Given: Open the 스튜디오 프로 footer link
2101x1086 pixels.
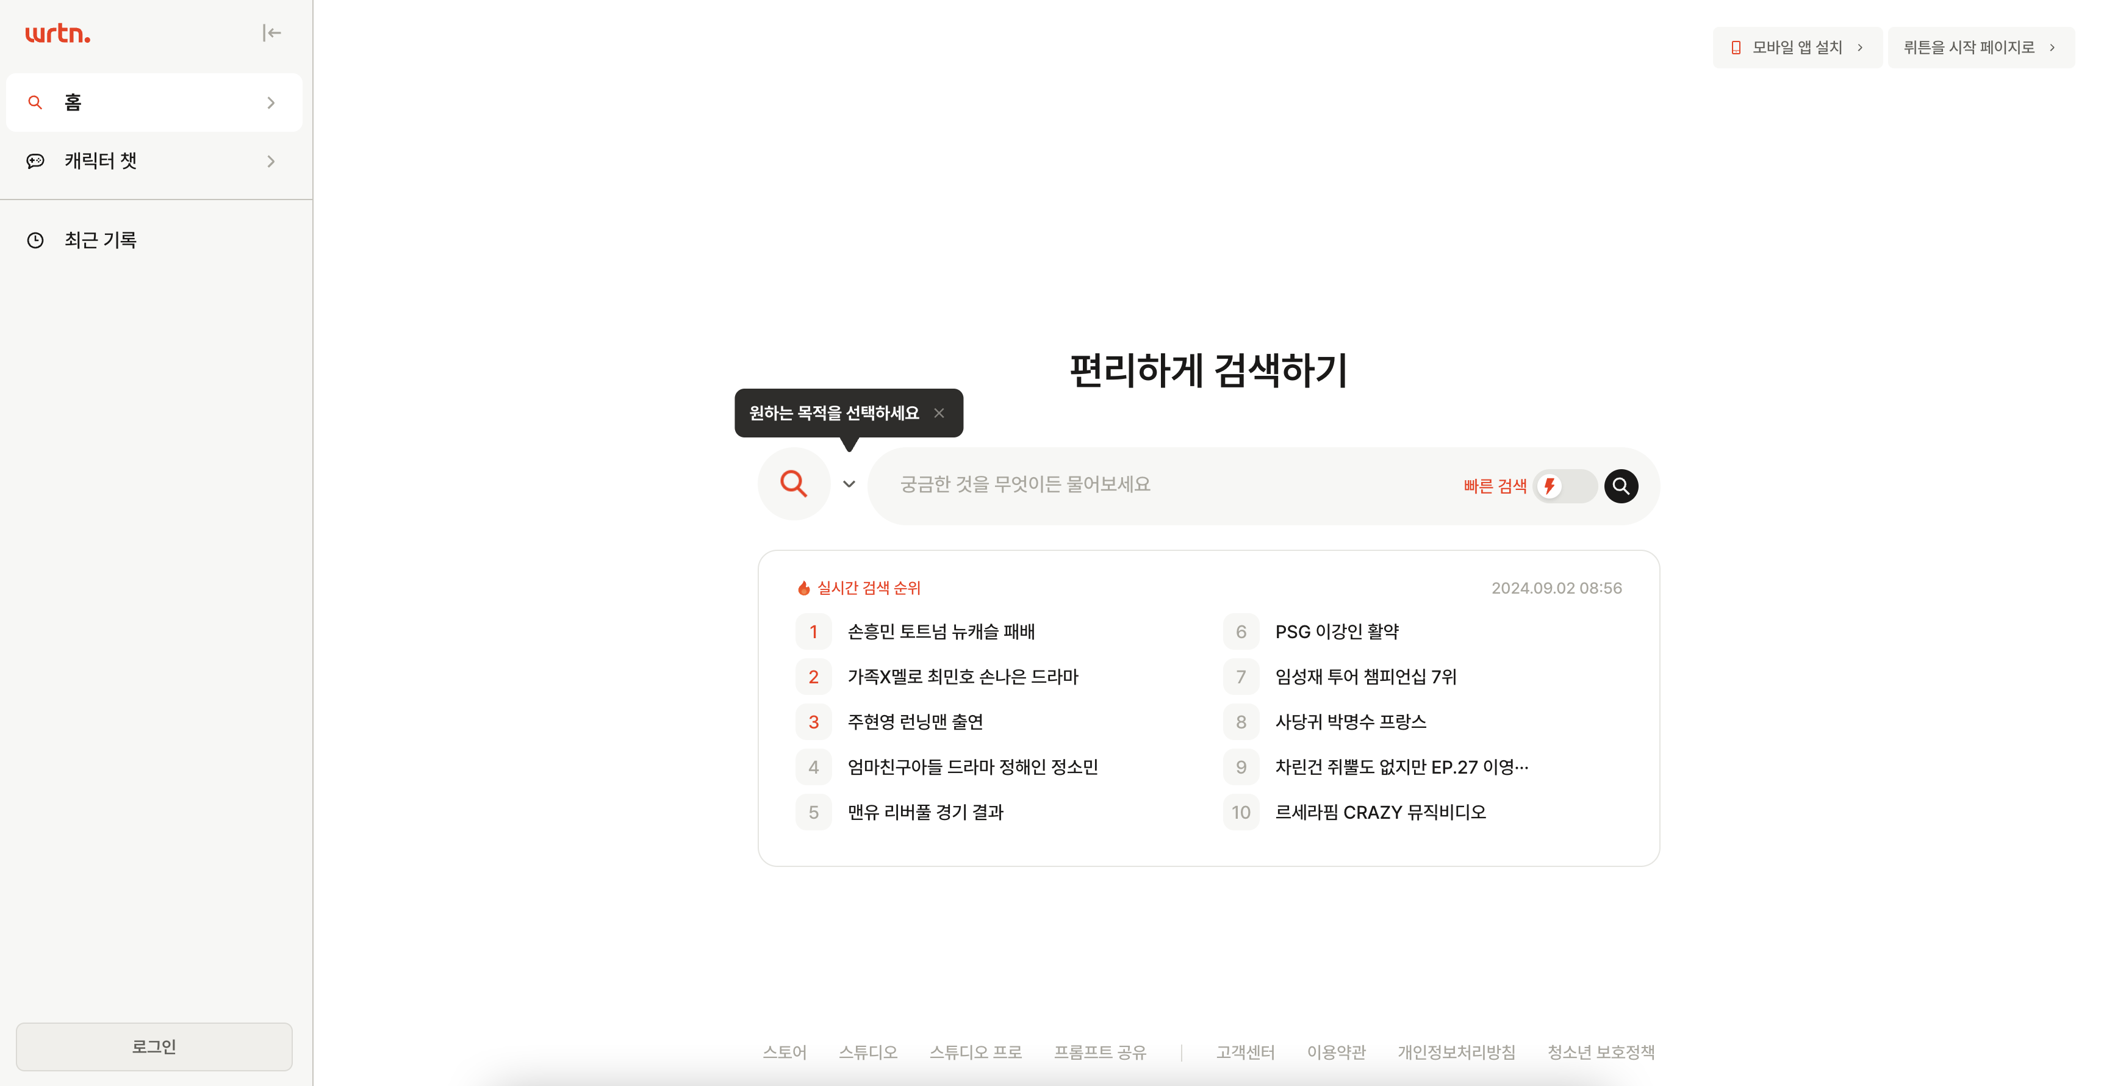Looking at the screenshot, I should 975,1052.
